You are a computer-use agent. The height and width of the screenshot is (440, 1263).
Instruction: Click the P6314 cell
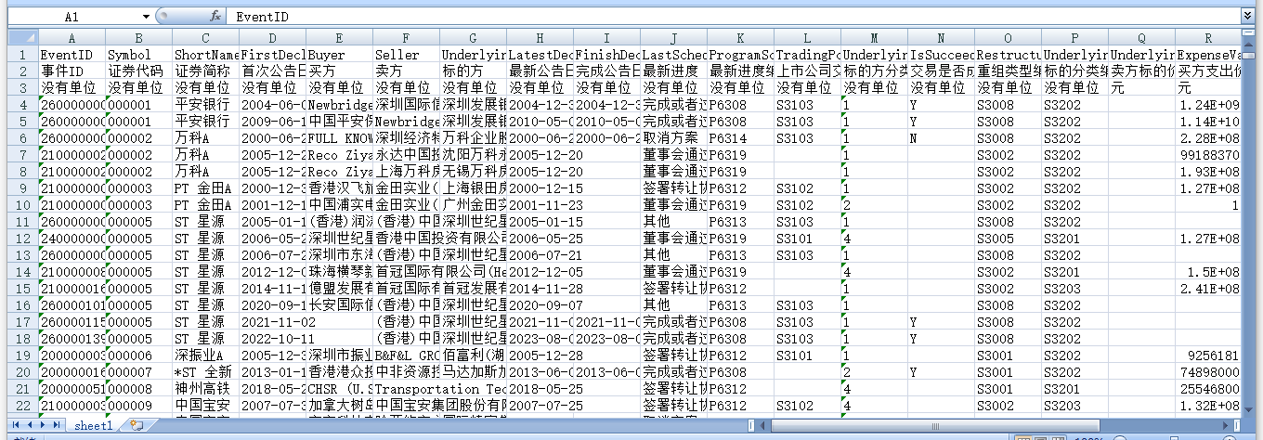740,138
